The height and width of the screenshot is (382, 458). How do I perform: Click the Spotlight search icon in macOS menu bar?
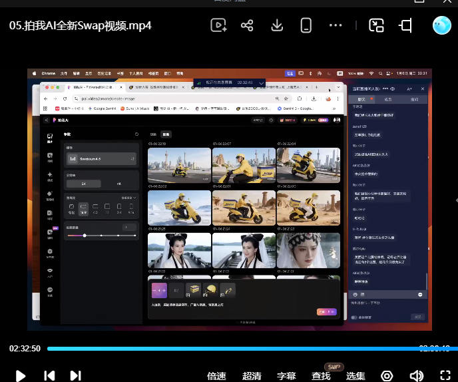point(380,73)
